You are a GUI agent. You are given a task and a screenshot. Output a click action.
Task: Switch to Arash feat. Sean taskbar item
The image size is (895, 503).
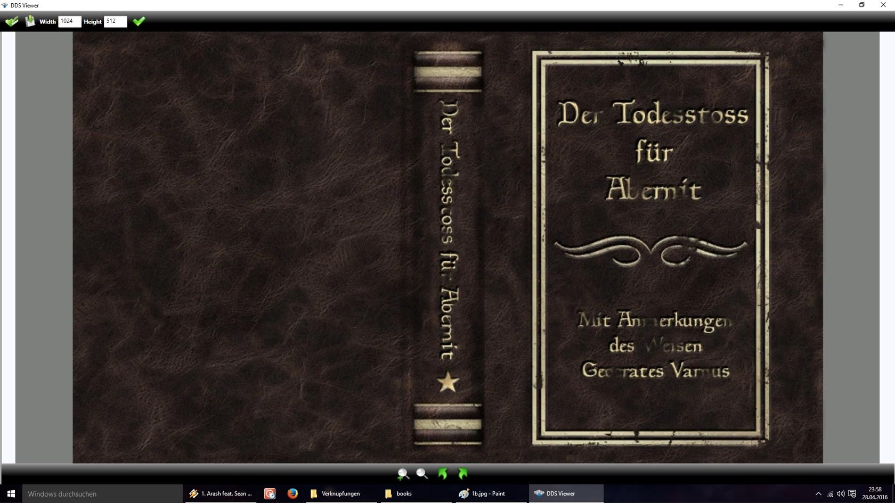coord(221,494)
